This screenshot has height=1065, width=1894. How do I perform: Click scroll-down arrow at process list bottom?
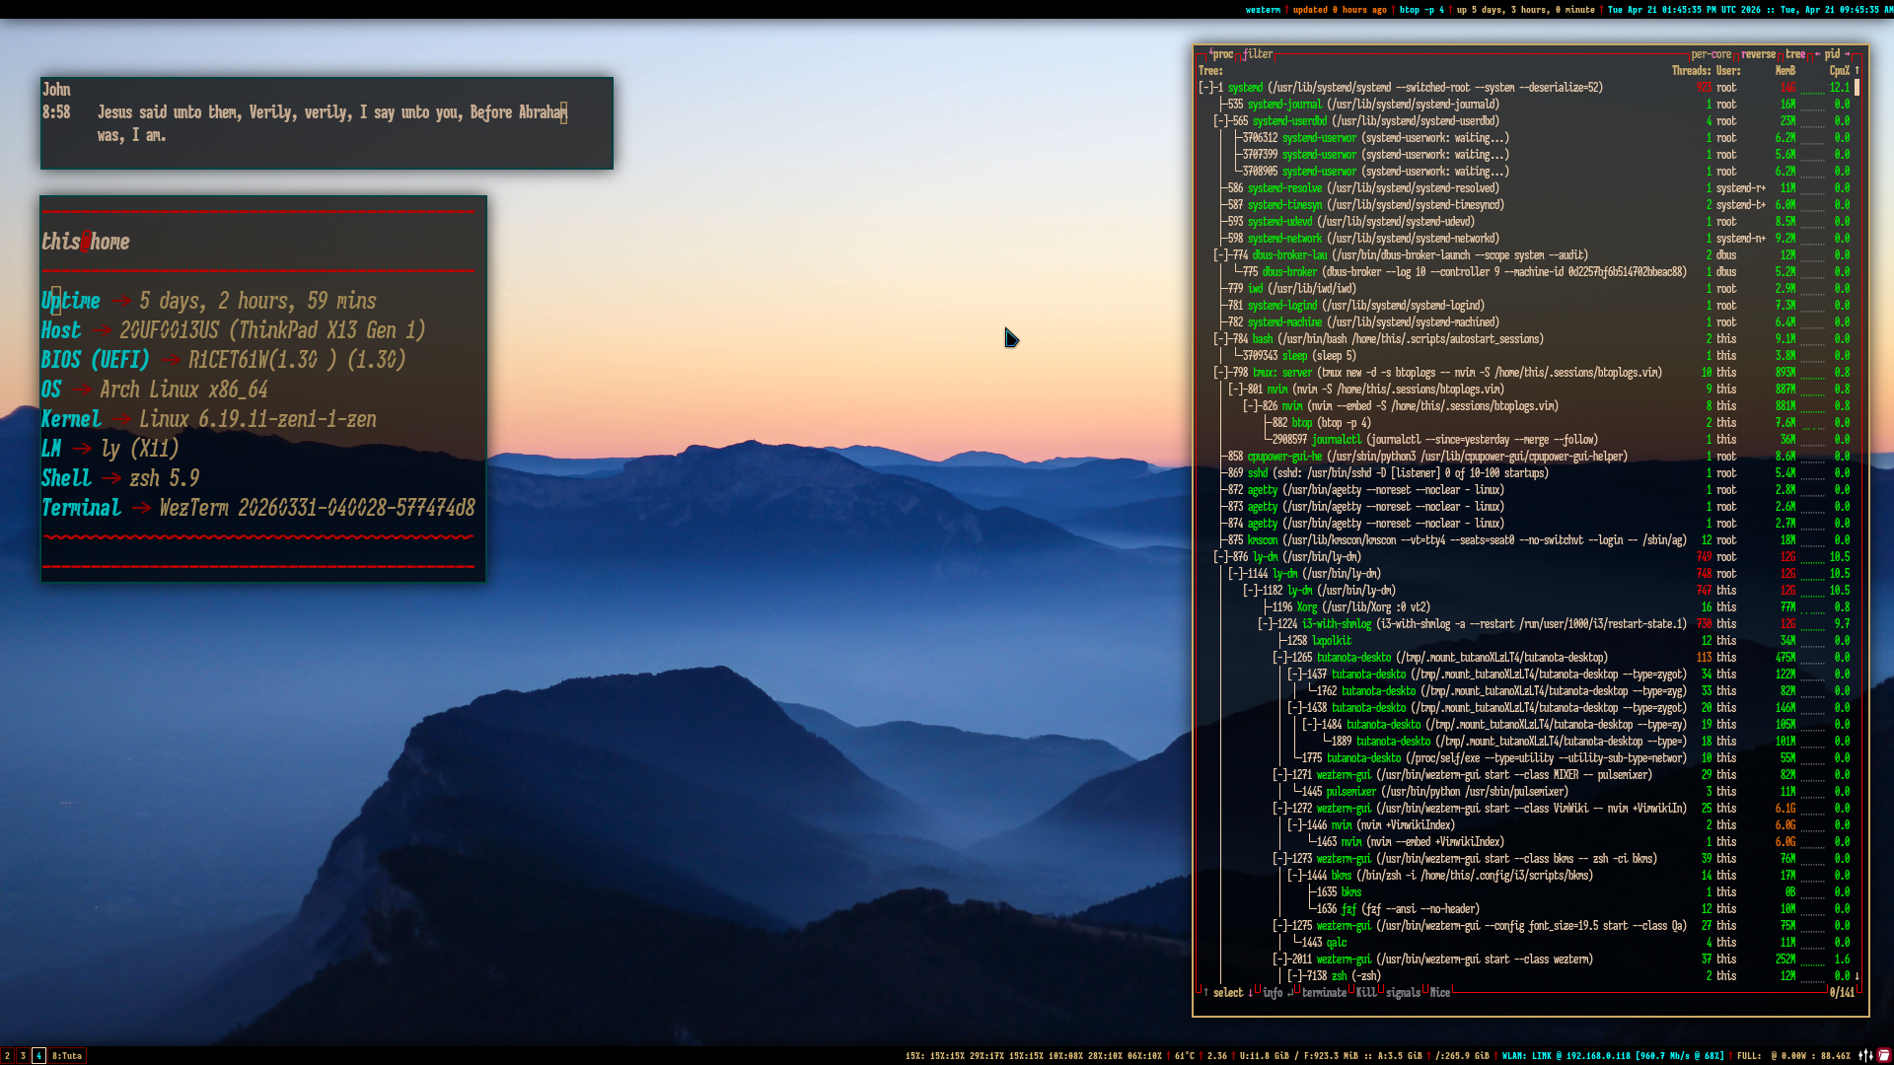pos(1857,976)
